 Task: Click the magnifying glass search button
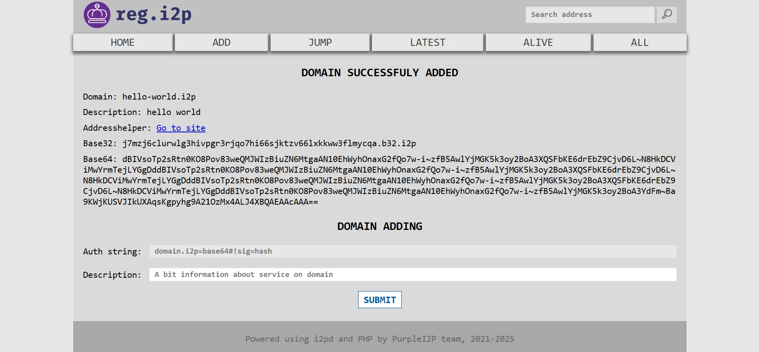[x=667, y=15]
